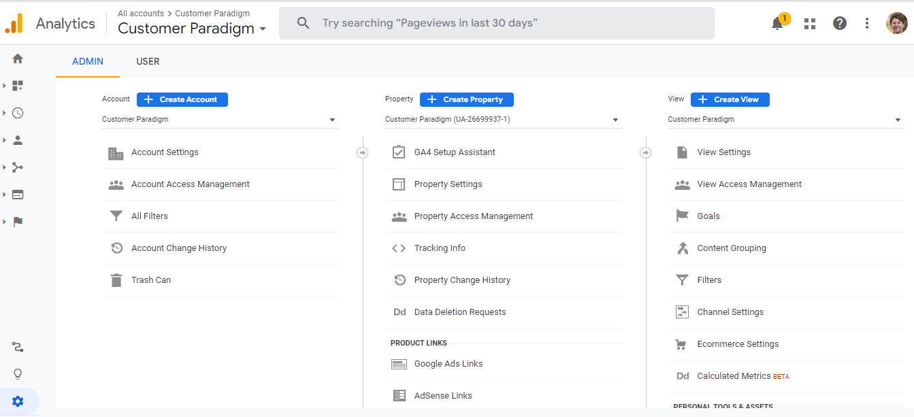Open Realtime reports via clock icon

17,112
